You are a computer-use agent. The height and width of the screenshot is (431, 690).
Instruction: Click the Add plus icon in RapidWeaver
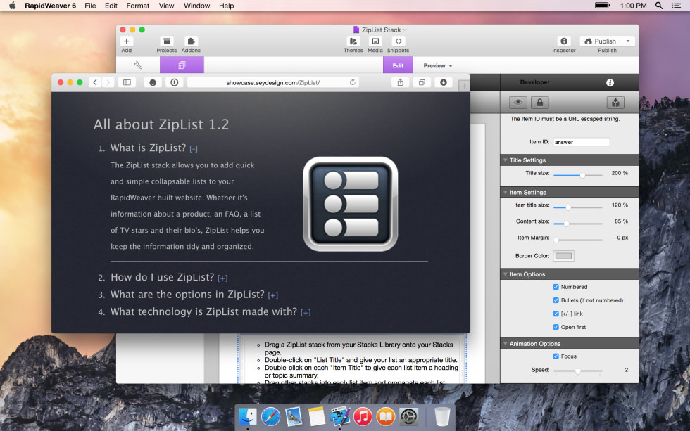point(126,41)
